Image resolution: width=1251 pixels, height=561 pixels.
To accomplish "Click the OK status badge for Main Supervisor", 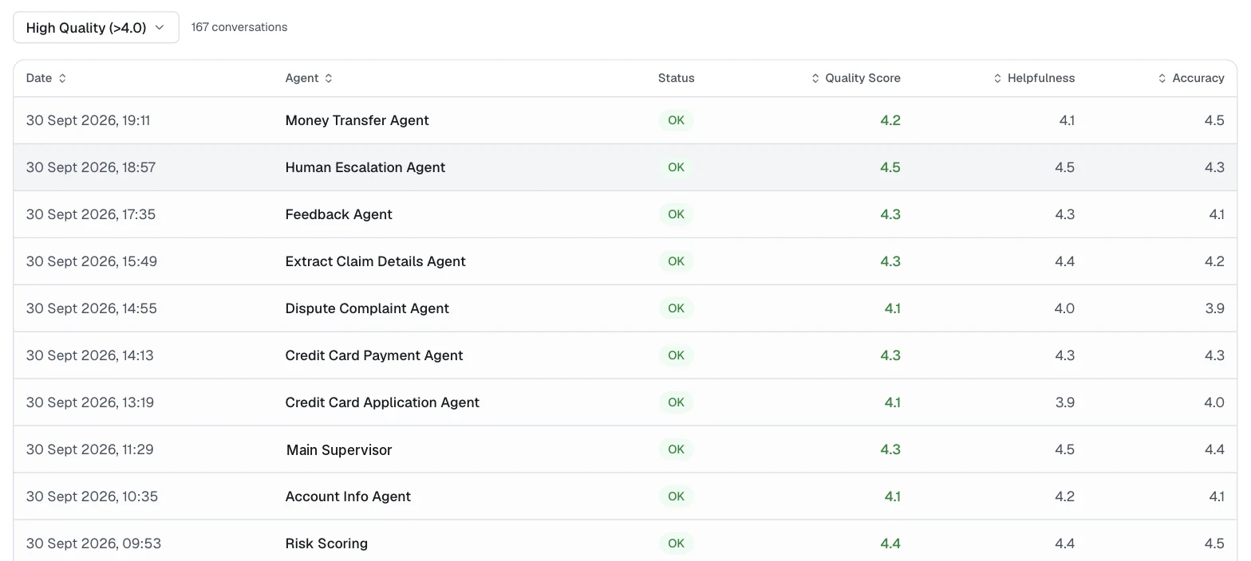I will point(677,449).
